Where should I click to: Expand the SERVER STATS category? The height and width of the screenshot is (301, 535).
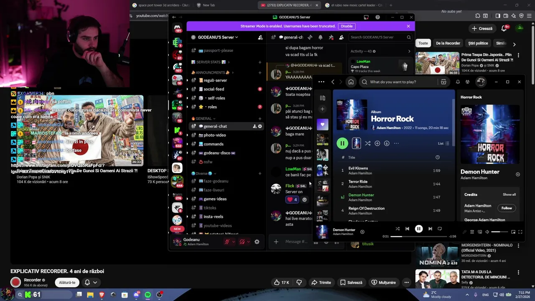[211, 62]
